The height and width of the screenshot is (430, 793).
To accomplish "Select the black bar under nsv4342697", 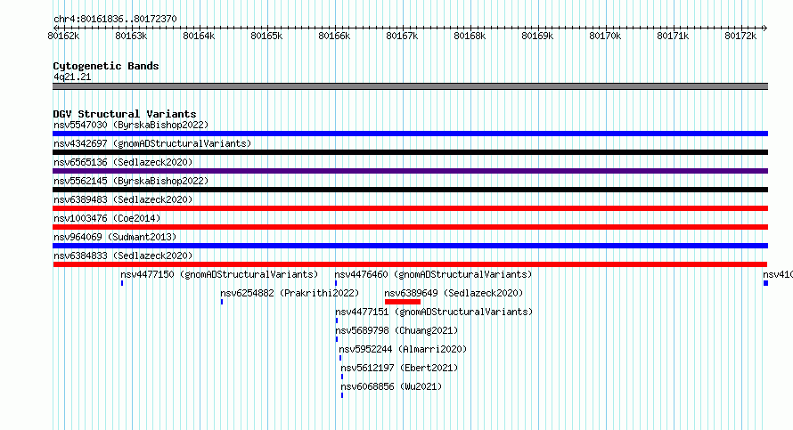I will point(410,152).
